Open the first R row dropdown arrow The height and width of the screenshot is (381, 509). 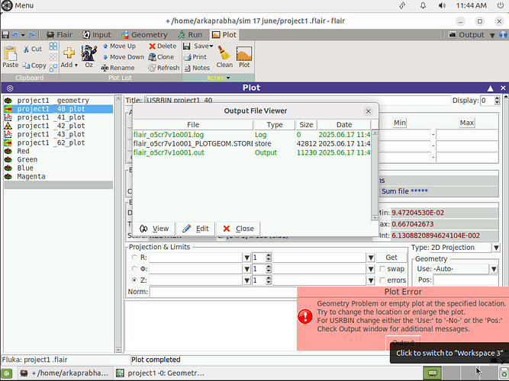(246, 258)
